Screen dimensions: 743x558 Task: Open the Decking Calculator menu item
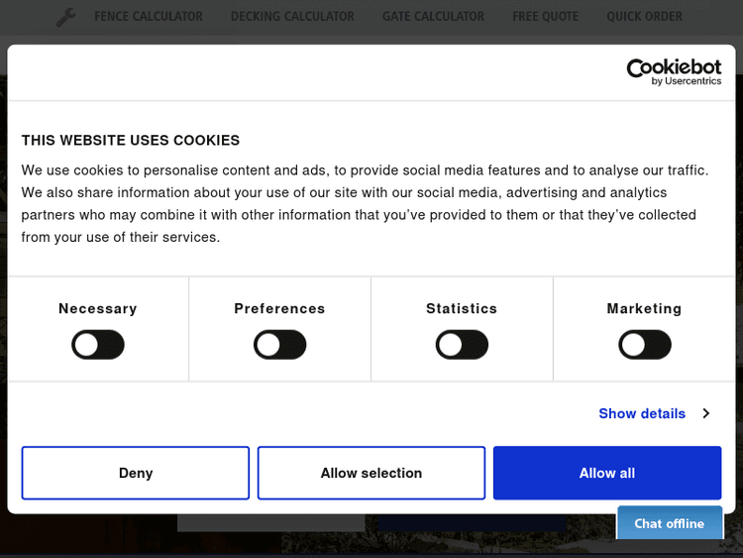(x=292, y=17)
